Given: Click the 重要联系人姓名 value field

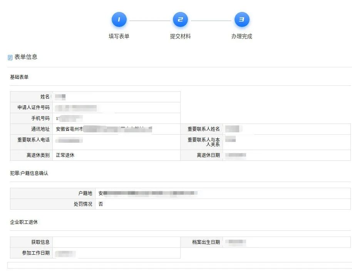Looking at the screenshot, I should (x=287, y=129).
